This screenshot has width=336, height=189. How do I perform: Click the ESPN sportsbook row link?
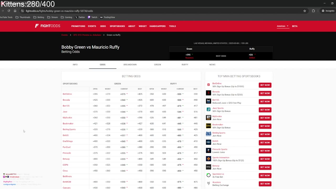[x=65, y=165]
